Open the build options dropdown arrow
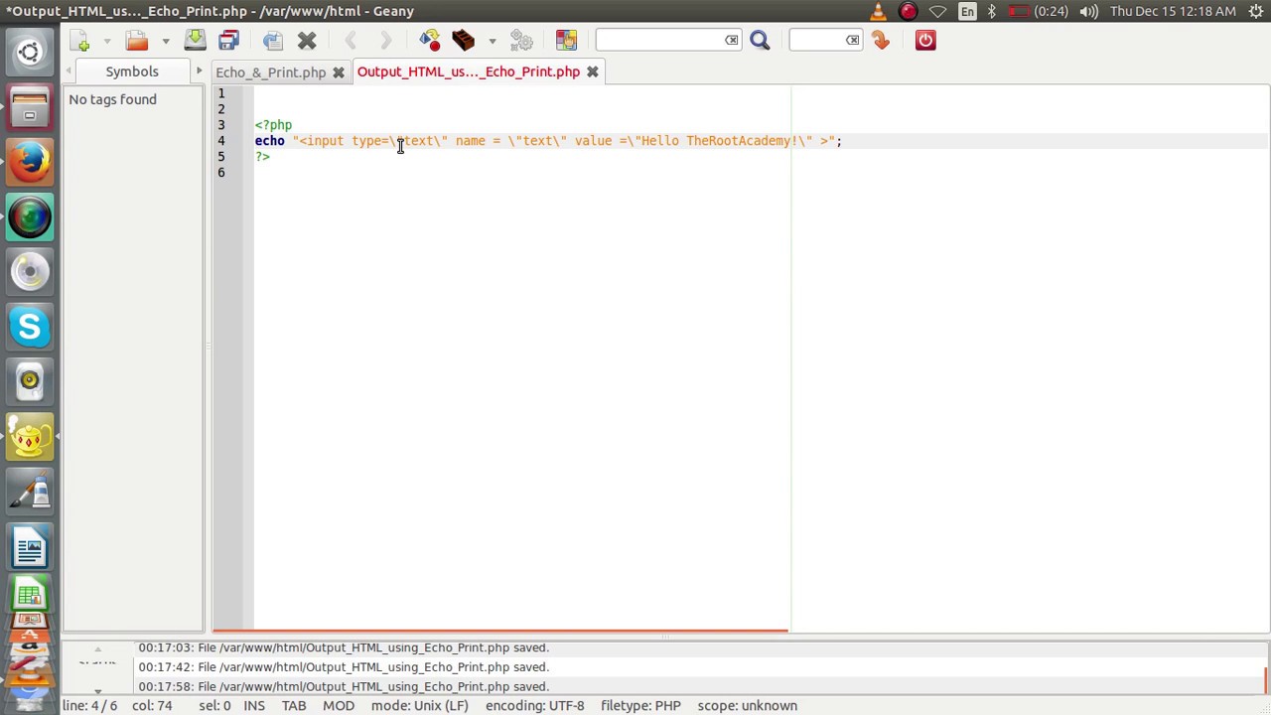 click(492, 41)
